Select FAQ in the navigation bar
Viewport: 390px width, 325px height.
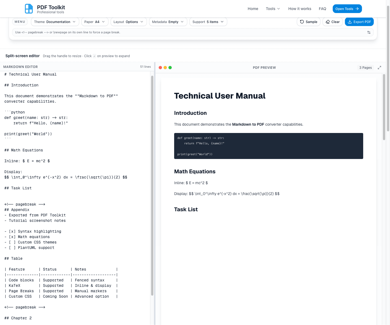tap(323, 9)
